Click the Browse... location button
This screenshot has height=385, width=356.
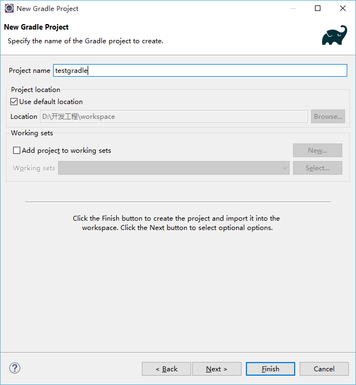pyautogui.click(x=328, y=117)
